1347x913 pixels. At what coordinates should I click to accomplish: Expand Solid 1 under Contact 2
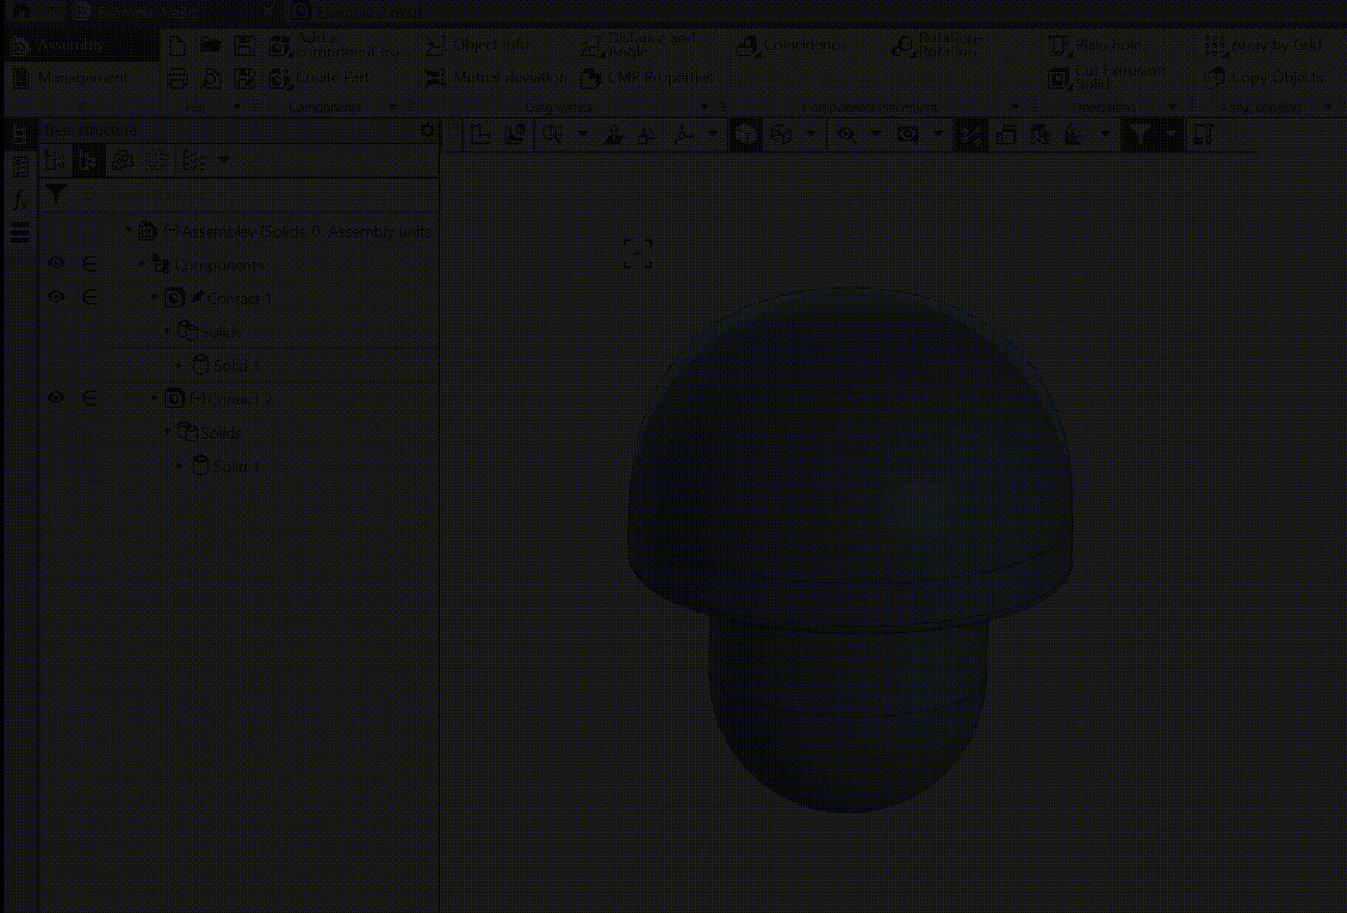point(179,466)
